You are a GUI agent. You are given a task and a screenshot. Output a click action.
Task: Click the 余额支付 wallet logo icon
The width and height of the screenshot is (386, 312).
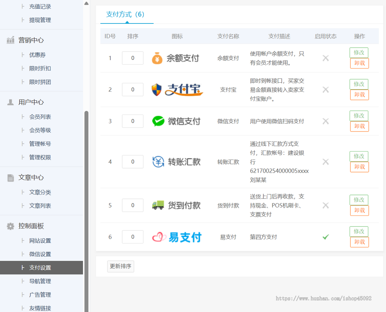point(175,58)
